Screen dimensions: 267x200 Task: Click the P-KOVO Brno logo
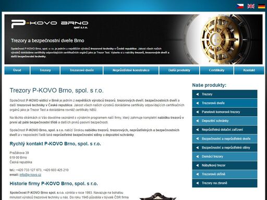[50, 24]
